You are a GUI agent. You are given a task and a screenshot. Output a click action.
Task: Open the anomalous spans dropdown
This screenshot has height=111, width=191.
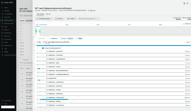(x=44, y=19)
